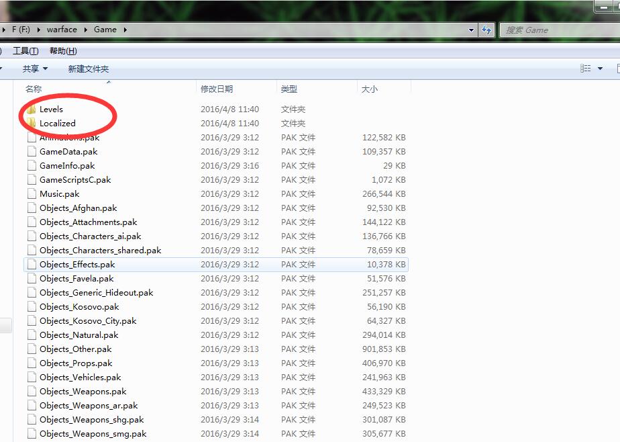Viewport: 620px width, 442px height.
Task: Click the file icon of GameInfo.pak
Action: pos(32,166)
